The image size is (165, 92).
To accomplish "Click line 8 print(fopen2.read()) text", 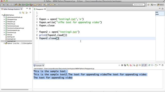I will (x=53, y=35).
